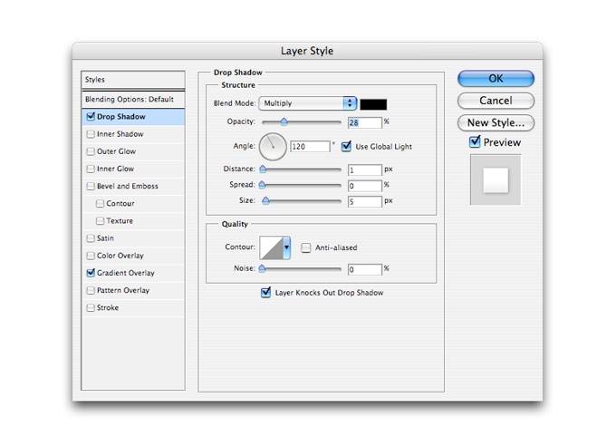
Task: Click the Size value field
Action: pos(365,202)
